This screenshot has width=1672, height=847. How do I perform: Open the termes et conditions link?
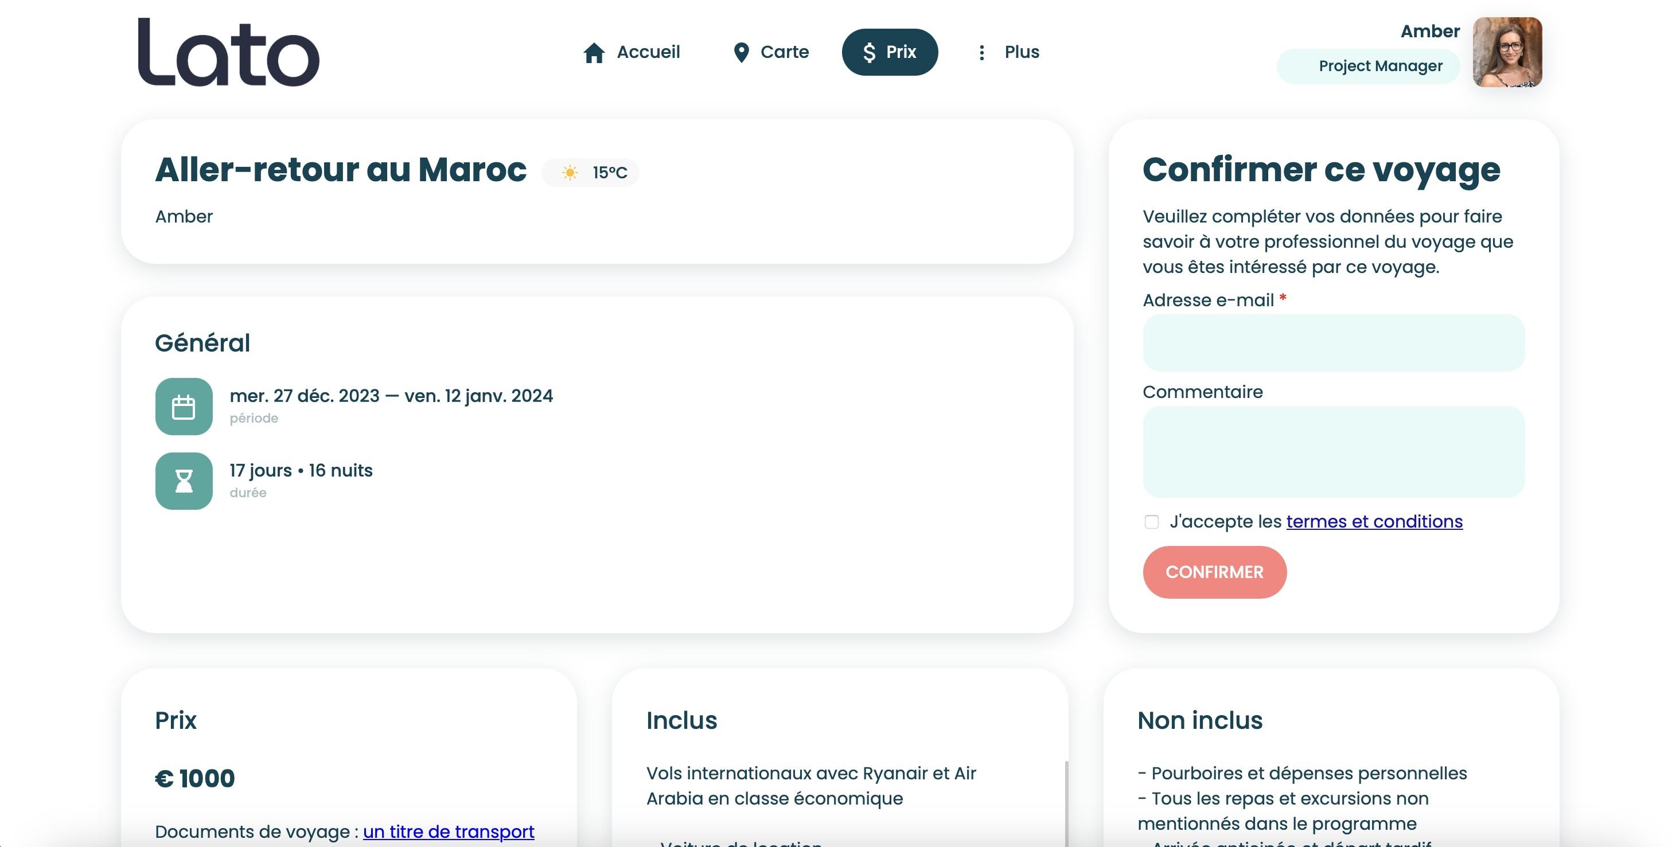(x=1374, y=522)
